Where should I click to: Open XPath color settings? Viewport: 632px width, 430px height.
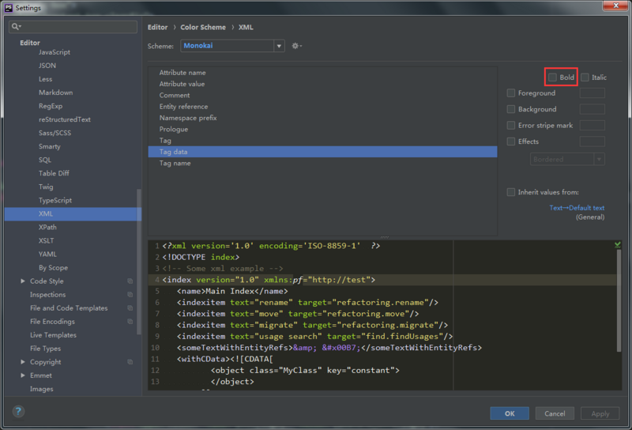(47, 227)
